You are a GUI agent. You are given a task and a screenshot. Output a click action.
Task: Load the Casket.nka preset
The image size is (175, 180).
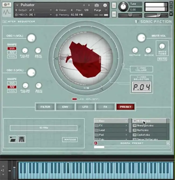point(149,135)
